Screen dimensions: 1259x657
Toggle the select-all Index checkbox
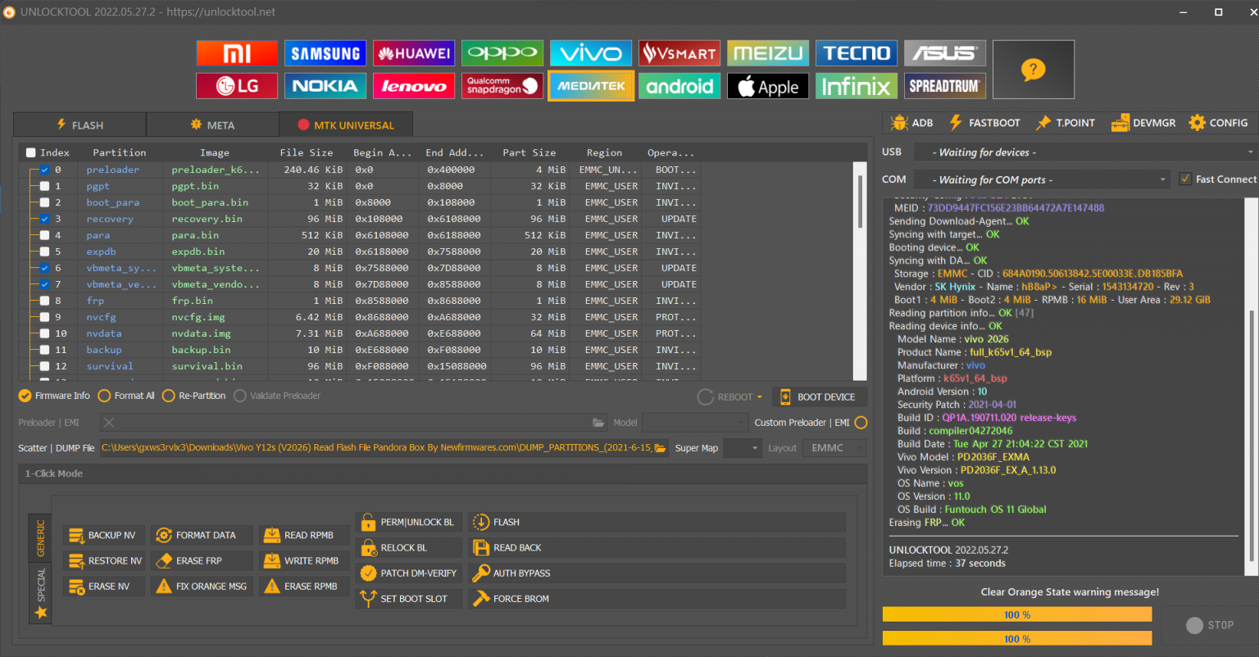[31, 152]
